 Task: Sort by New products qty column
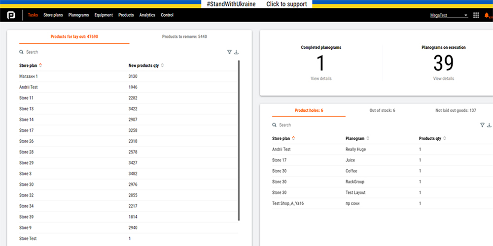[x=162, y=65]
